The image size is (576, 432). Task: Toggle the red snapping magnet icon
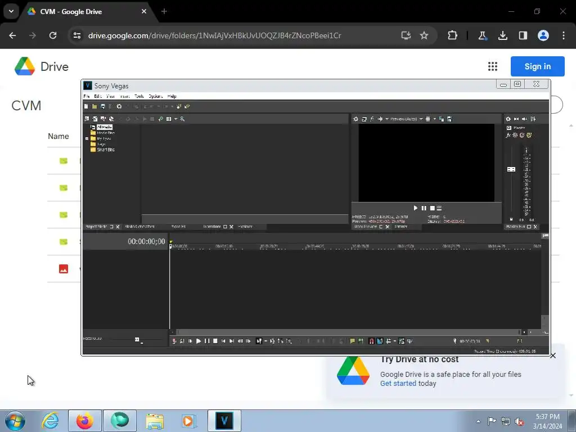pos(371,341)
